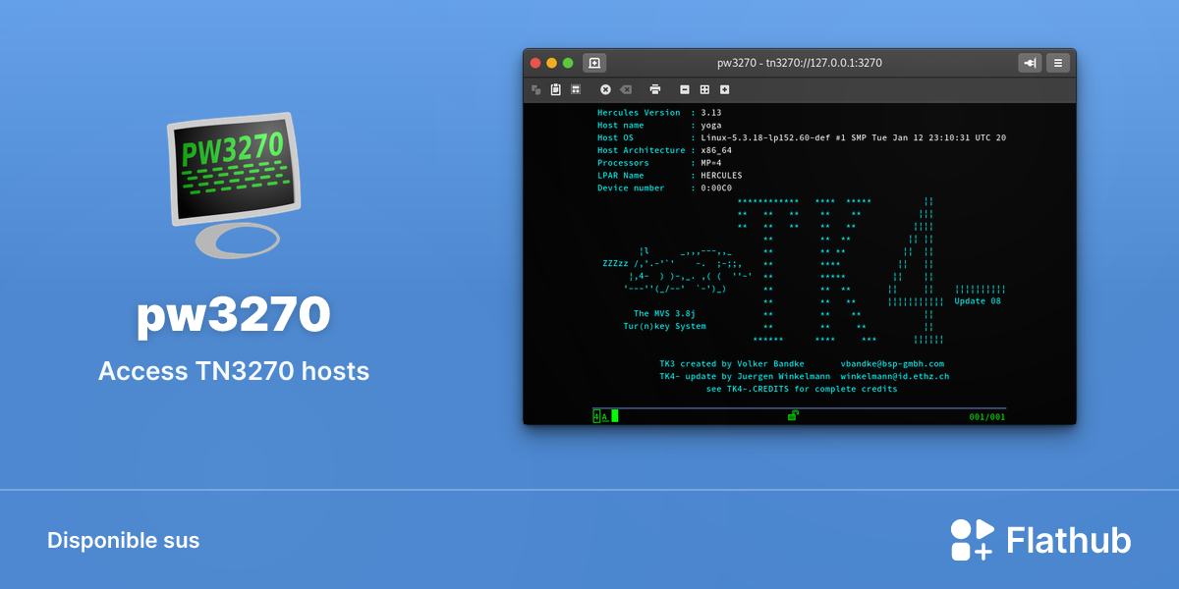Click the 'Hercules Version' line in terminal
This screenshot has width=1179, height=589.
tap(659, 113)
